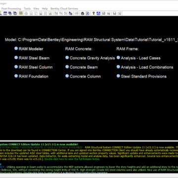Select Analysis - Load Cases

pyautogui.click(x=138, y=58)
